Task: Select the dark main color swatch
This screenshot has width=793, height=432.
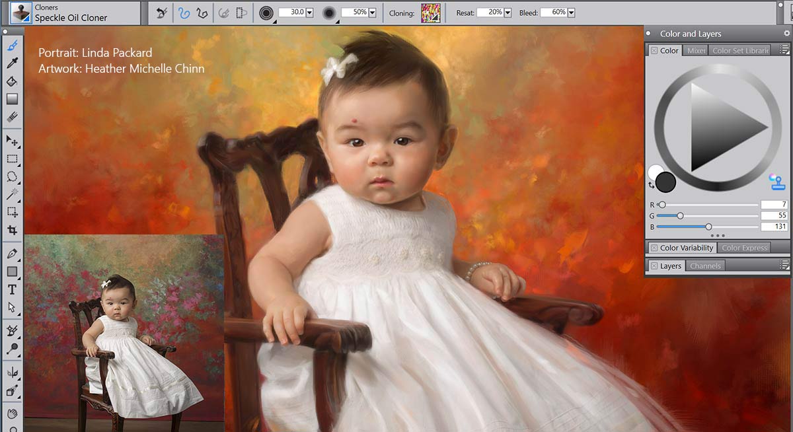Action: 665,182
